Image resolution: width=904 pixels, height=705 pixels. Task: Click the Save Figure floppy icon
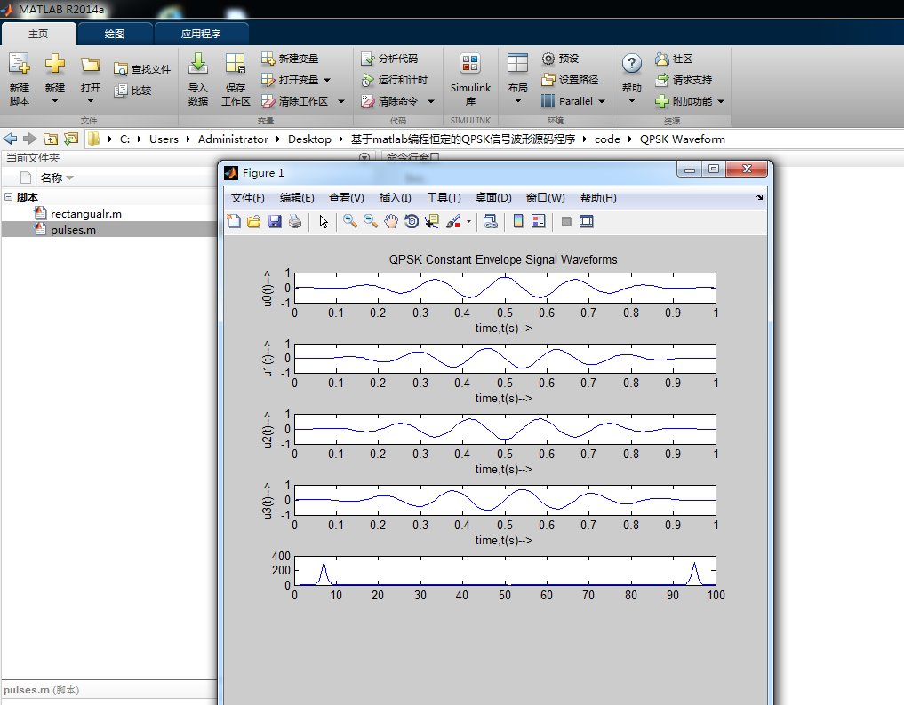275,221
